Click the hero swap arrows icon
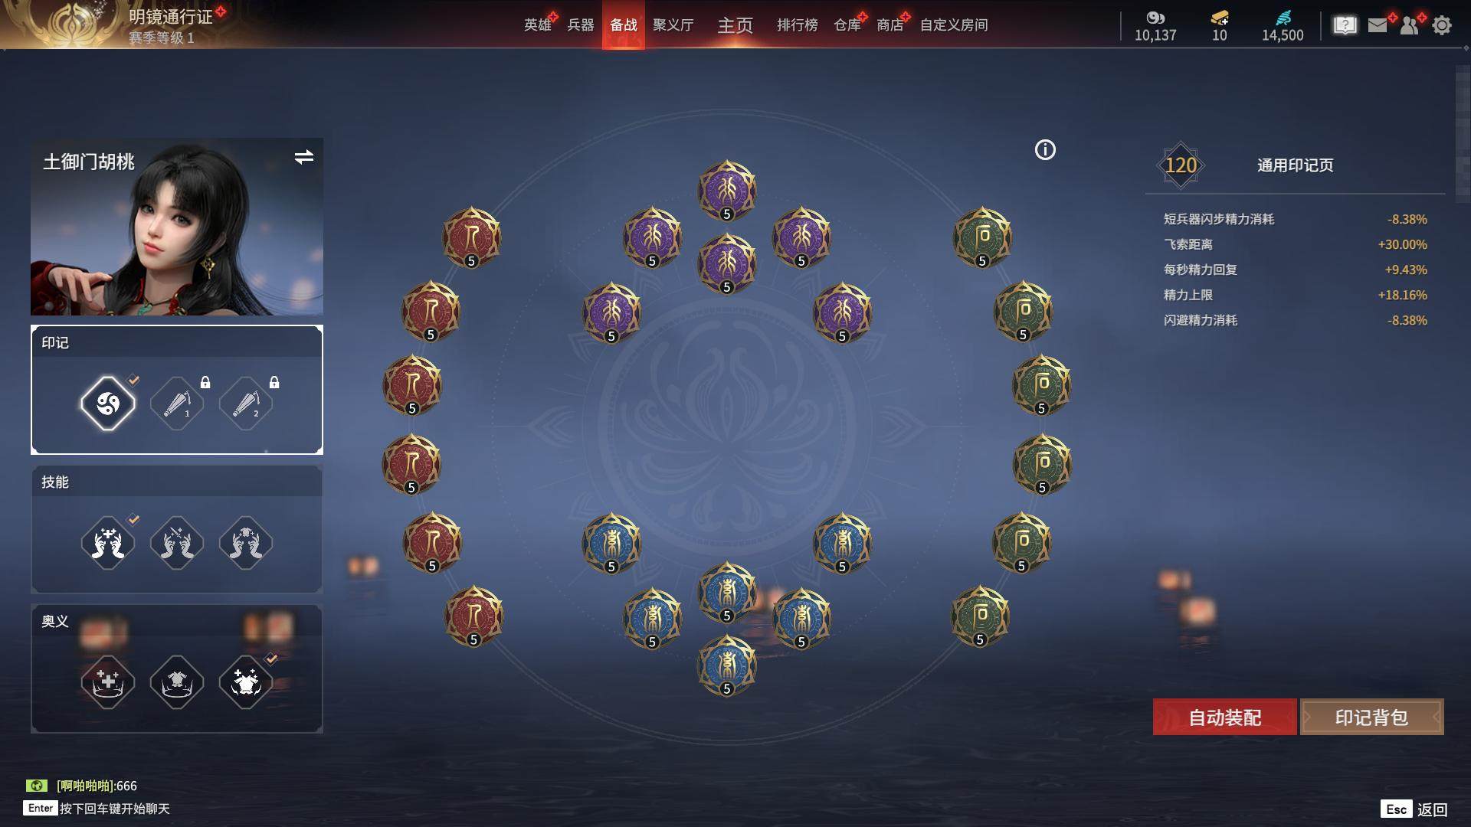The height and width of the screenshot is (827, 1471). (x=304, y=157)
